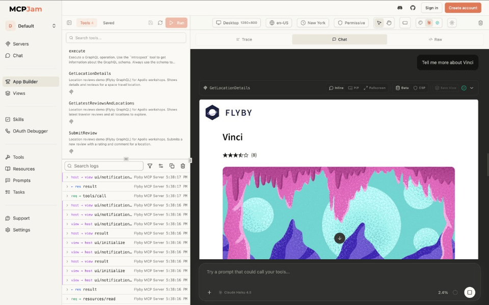Collapse the tools sidebar panel icon
The height and width of the screenshot is (305, 489).
tap(69, 23)
